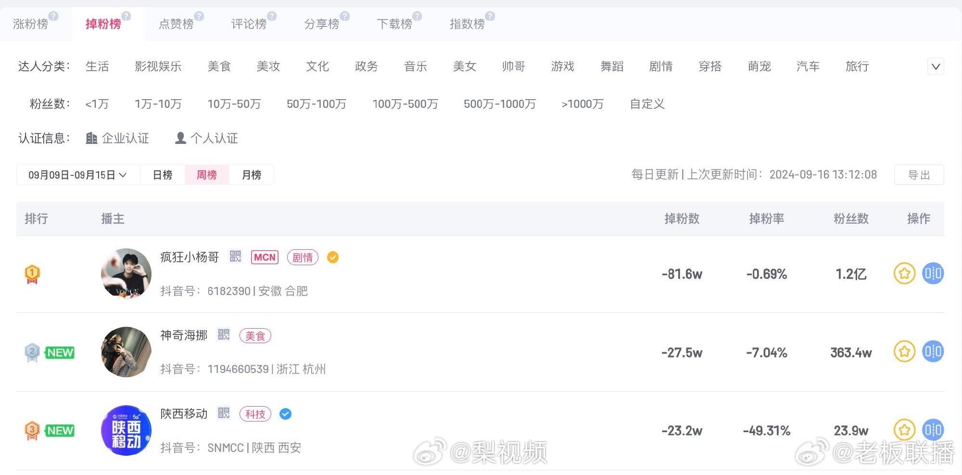This screenshot has width=962, height=475.
Task: Expand more 达人分类 categories with chevron
Action: (x=936, y=66)
